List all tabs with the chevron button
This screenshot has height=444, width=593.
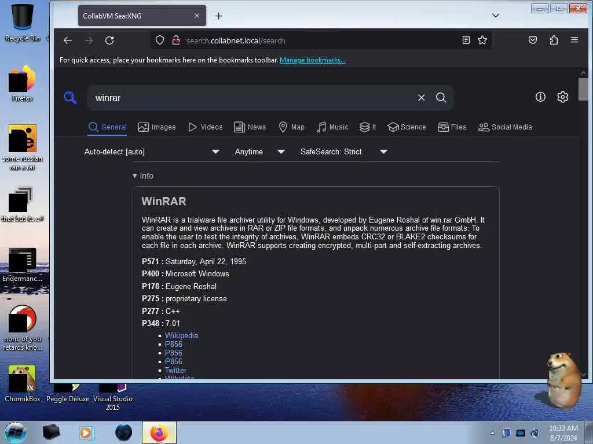[x=496, y=16]
